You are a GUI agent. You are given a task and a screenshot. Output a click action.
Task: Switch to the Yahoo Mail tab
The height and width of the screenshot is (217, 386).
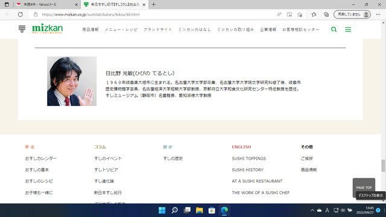pyautogui.click(x=47, y=4)
